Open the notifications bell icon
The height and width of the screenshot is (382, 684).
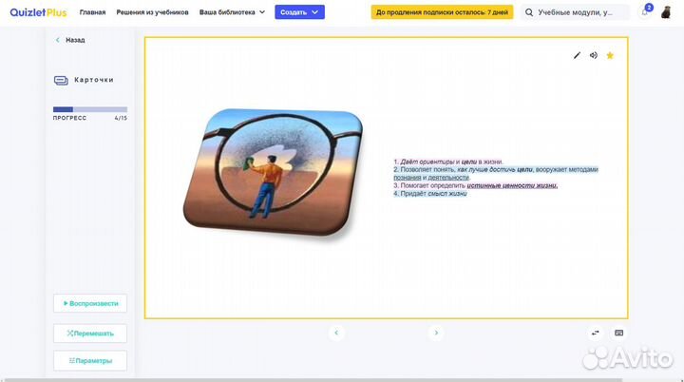pyautogui.click(x=644, y=12)
